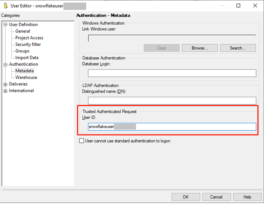Expand the International tree node
Image resolution: width=264 pixels, height=204 pixels.
tap(6, 91)
